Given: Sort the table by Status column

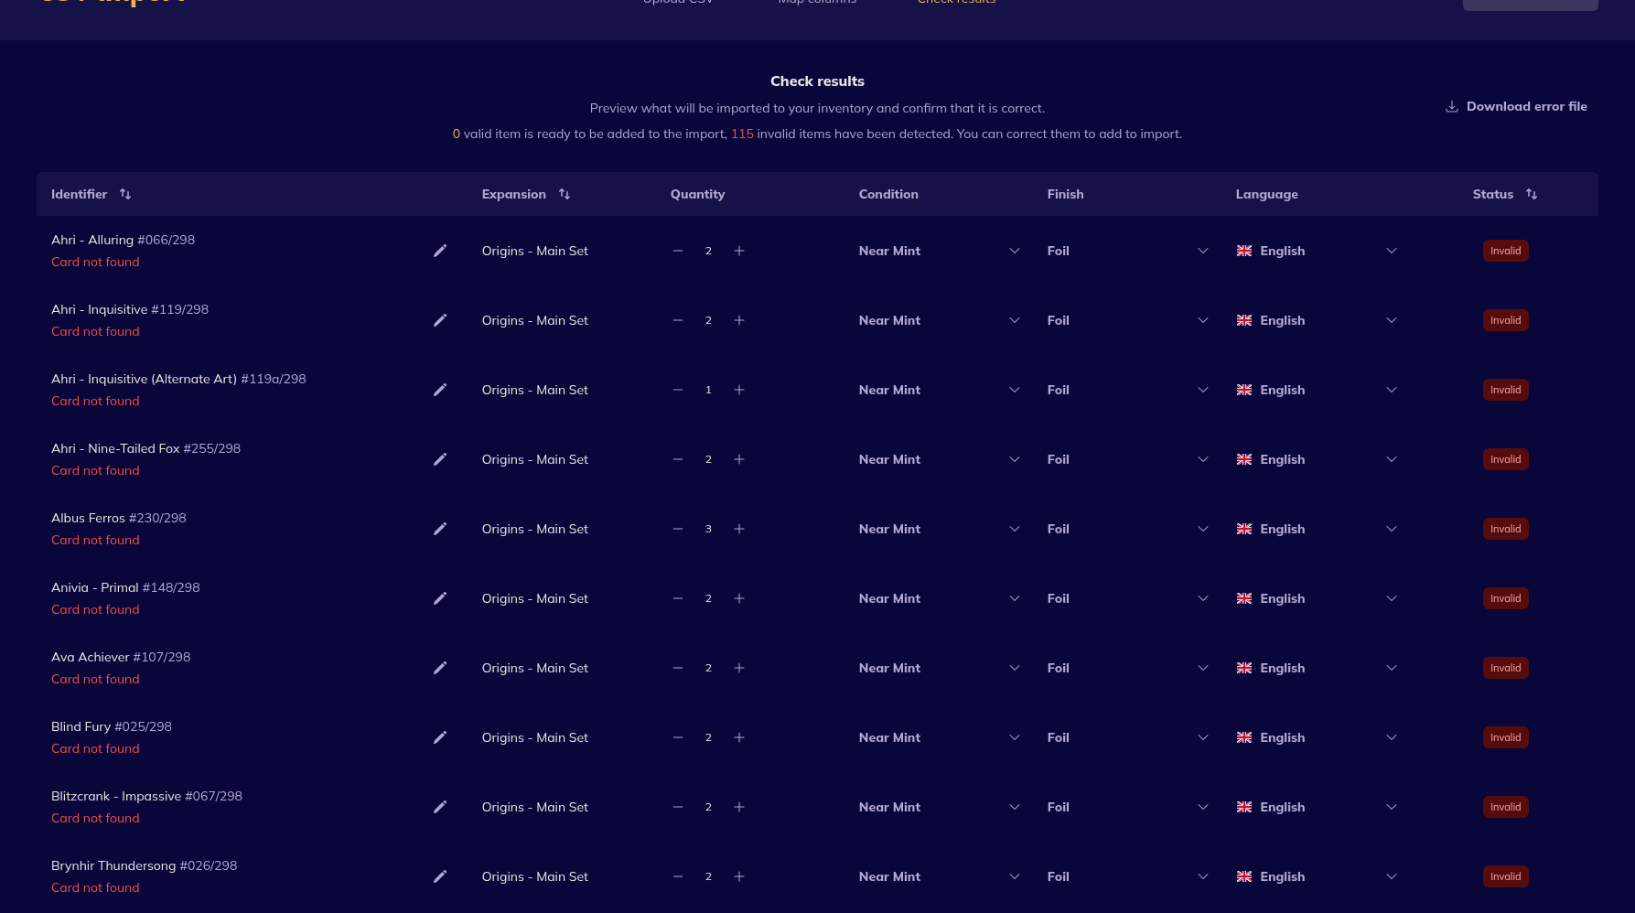Looking at the screenshot, I should (1532, 194).
